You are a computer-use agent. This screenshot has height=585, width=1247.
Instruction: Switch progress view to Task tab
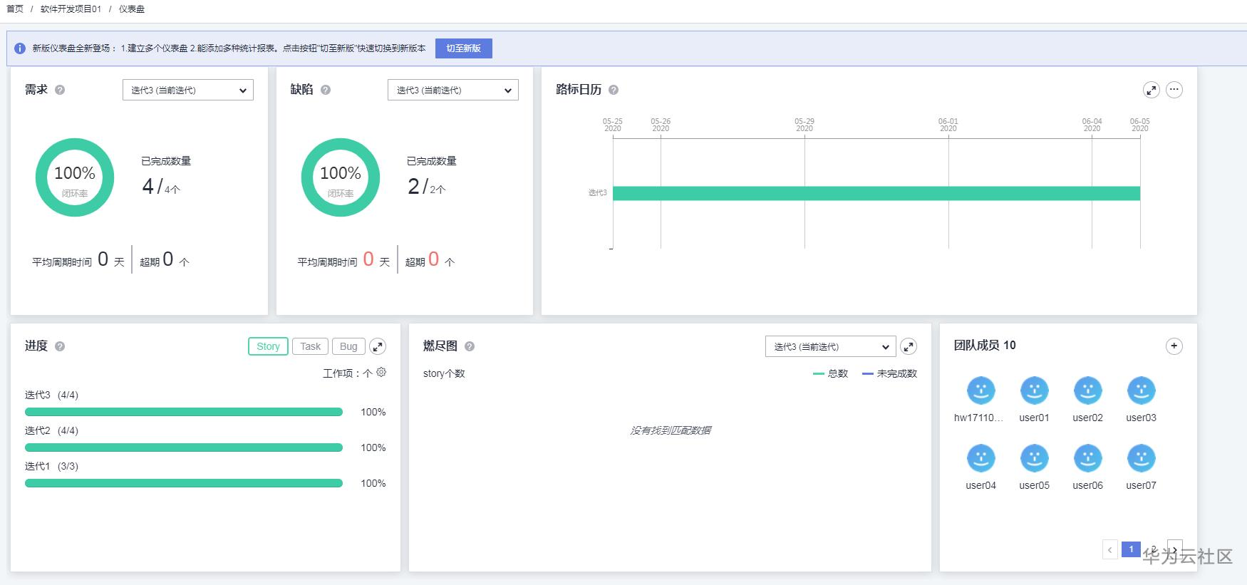point(310,346)
